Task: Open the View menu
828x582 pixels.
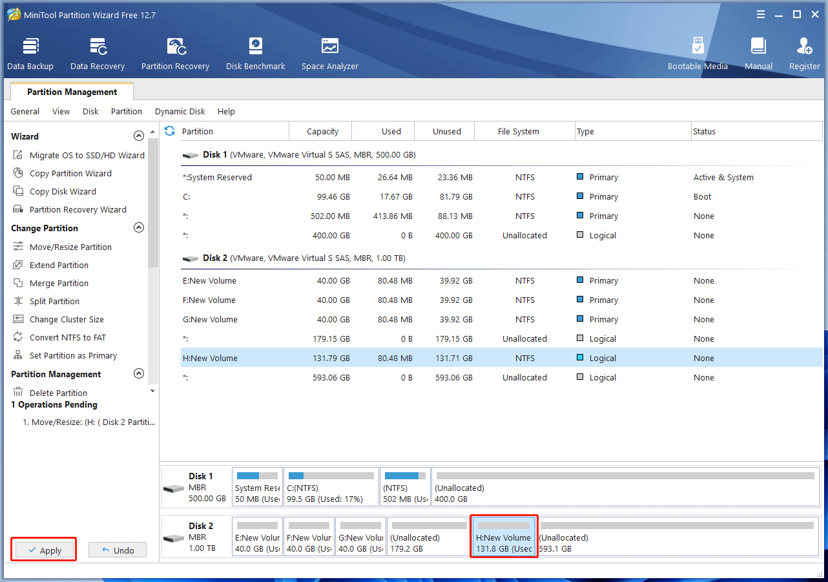Action: (61, 111)
